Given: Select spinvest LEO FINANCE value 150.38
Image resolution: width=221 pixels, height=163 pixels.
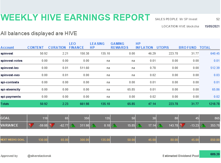Looking at the screenshot, I should (84, 53).
